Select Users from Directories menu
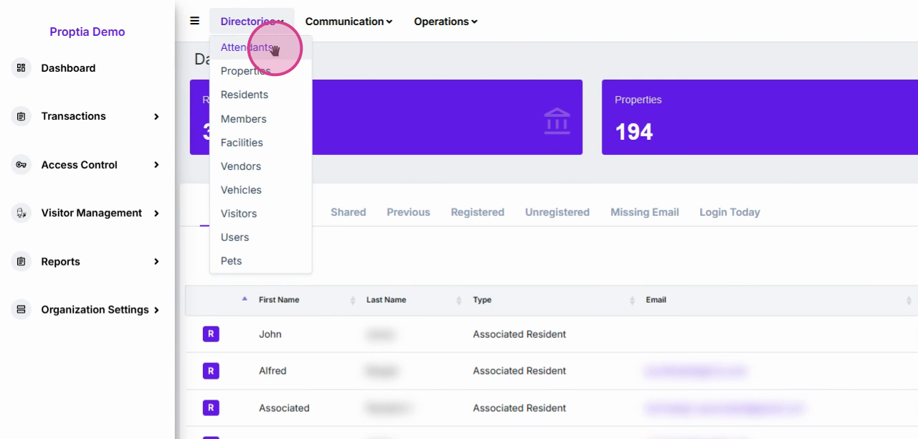The width and height of the screenshot is (918, 439). (260, 237)
